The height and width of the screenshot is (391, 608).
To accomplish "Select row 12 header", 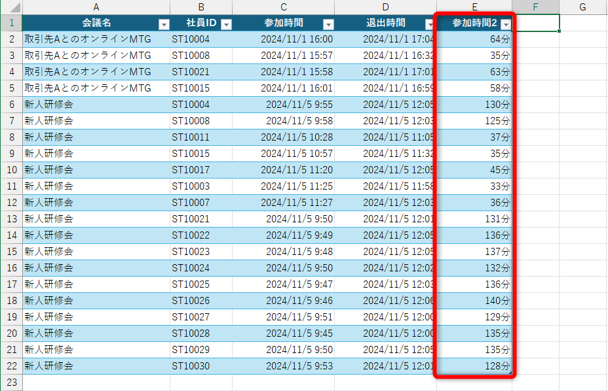I will pos(11,203).
